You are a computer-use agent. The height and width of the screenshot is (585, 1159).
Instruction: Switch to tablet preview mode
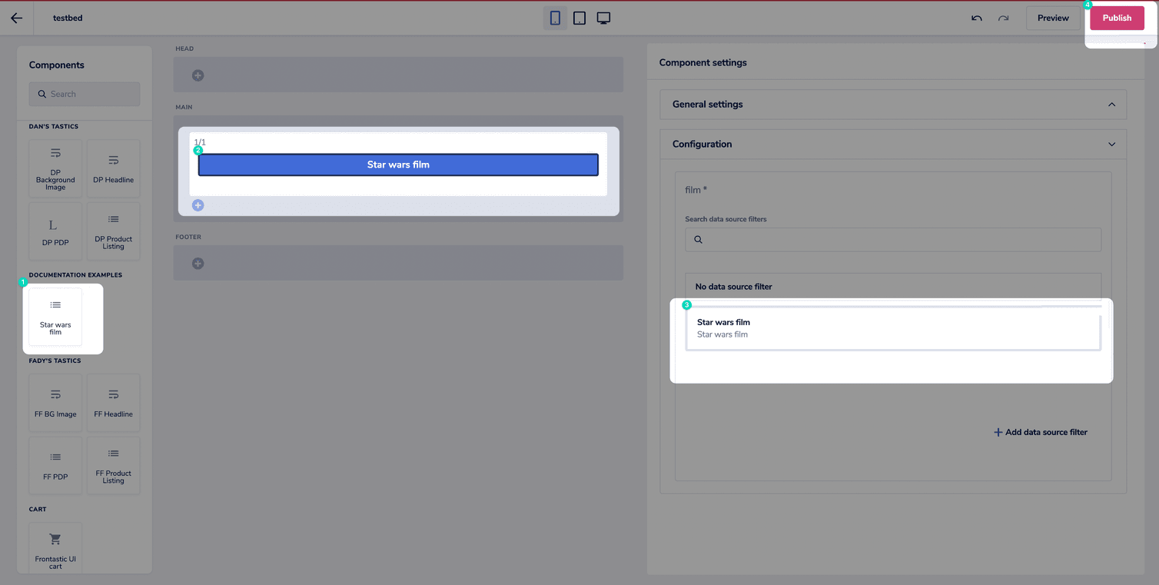pyautogui.click(x=579, y=17)
